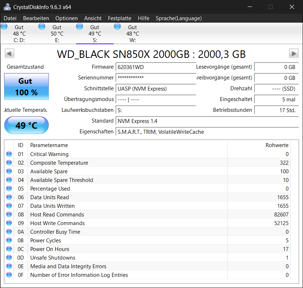This screenshot has height=288, width=303.
Task: Close the CrystalDiskInfo window
Action: pyautogui.click(x=292, y=7)
